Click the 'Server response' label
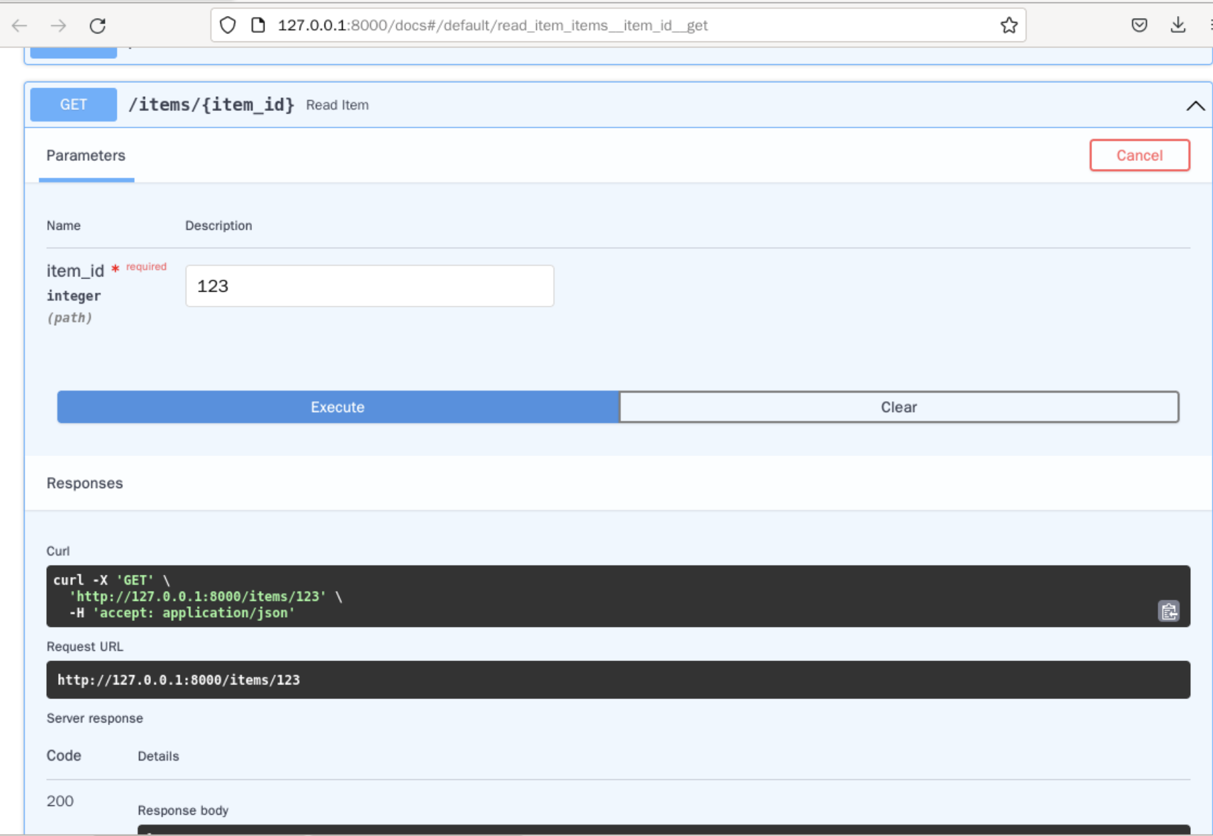Viewport: 1213px width, 836px height. (x=95, y=718)
